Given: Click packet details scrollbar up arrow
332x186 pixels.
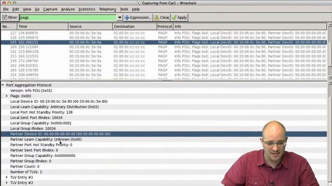Looking at the screenshot, I should (x=330, y=83).
